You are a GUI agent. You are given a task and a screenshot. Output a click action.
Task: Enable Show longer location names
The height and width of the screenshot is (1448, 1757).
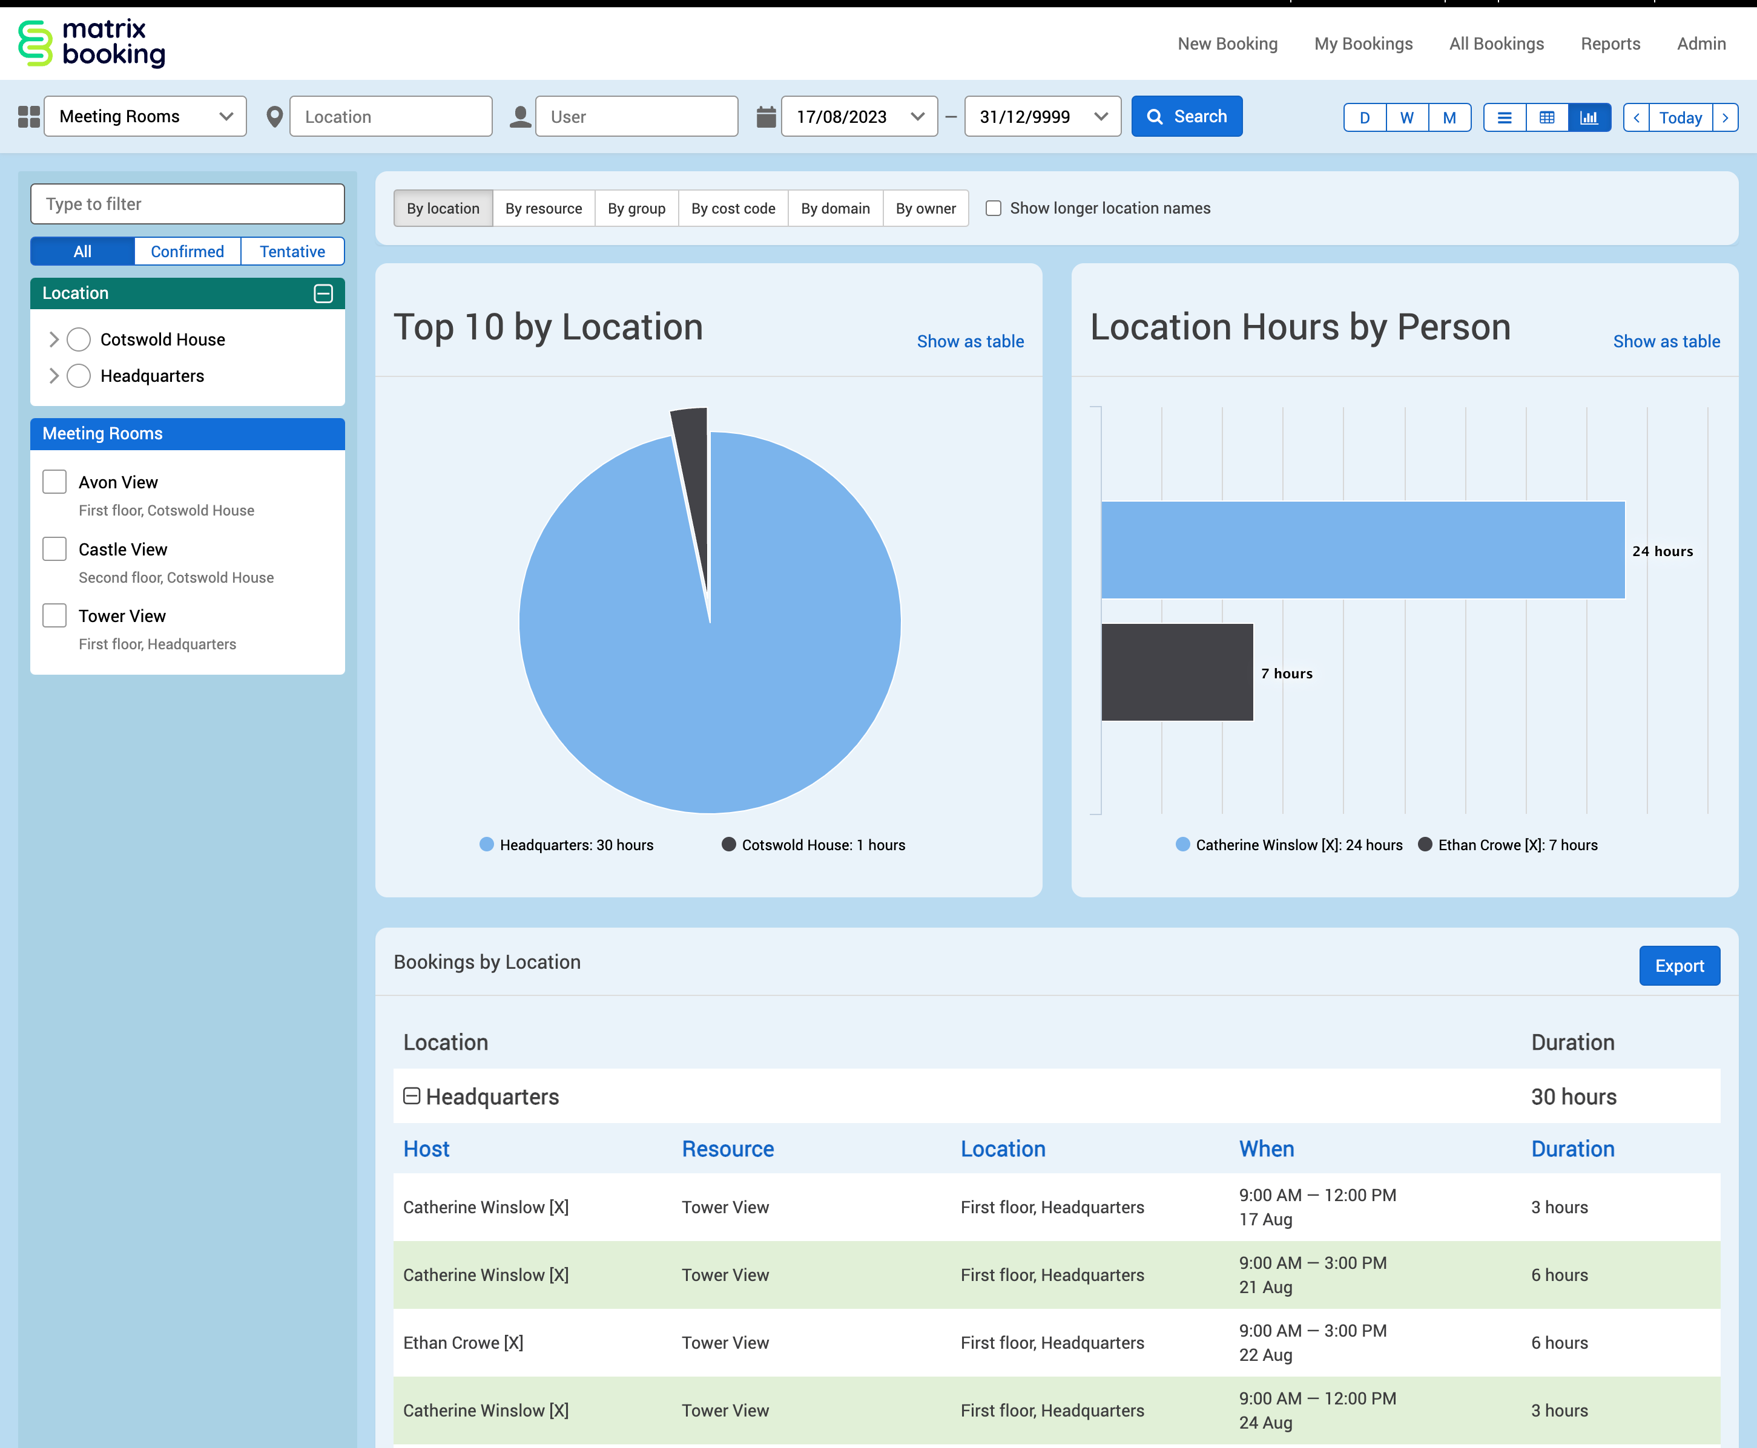[x=994, y=209]
